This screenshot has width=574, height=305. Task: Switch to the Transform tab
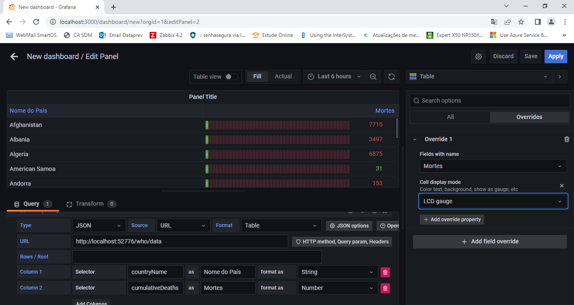pyautogui.click(x=89, y=204)
